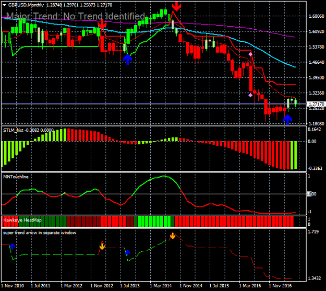Click the Hawkeye HeatMap indicator label
Viewport: 326px width, 291px height.
(x=22, y=220)
